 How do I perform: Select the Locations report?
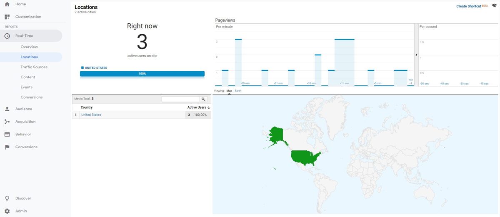[x=29, y=57]
